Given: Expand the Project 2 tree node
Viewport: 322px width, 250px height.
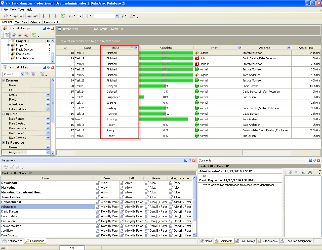Looking at the screenshot, I should point(8,45).
